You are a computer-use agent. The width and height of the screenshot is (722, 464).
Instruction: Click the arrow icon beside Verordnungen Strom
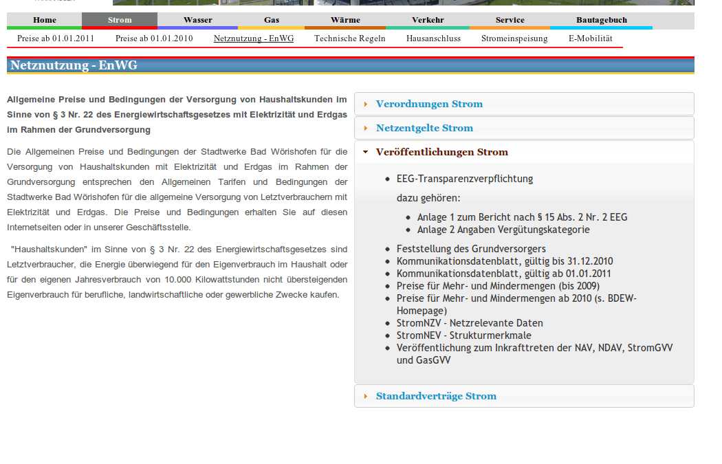pyautogui.click(x=366, y=104)
